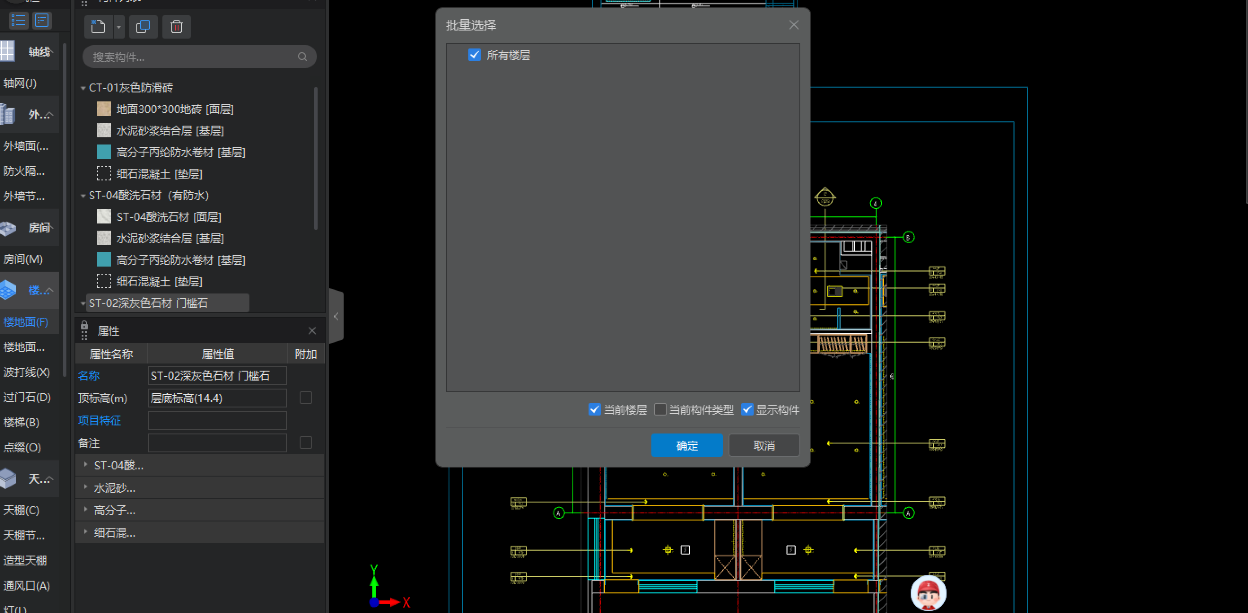Open dropdown arrow next to new component
The width and height of the screenshot is (1248, 613).
[119, 27]
